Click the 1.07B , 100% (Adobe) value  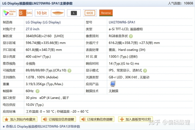tap(42, 77)
